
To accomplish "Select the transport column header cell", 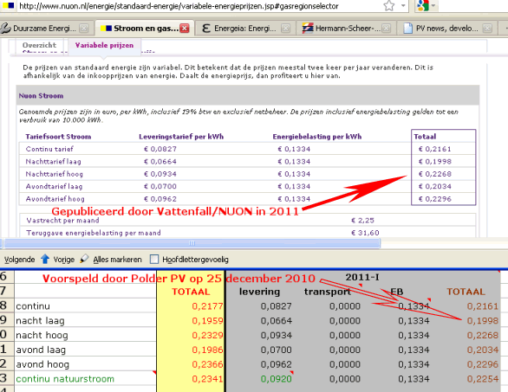I will [x=328, y=292].
